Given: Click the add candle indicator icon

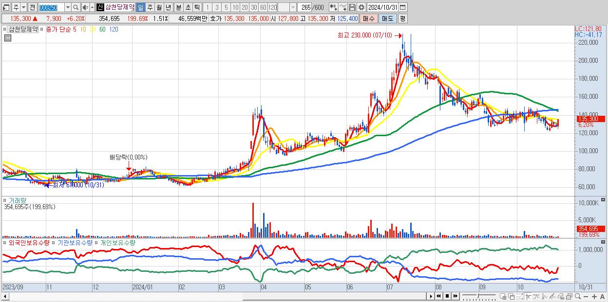Looking at the screenshot, I should pos(334,7).
